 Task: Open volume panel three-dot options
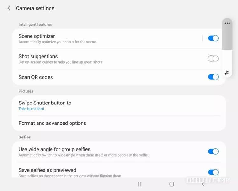tap(227, 23)
